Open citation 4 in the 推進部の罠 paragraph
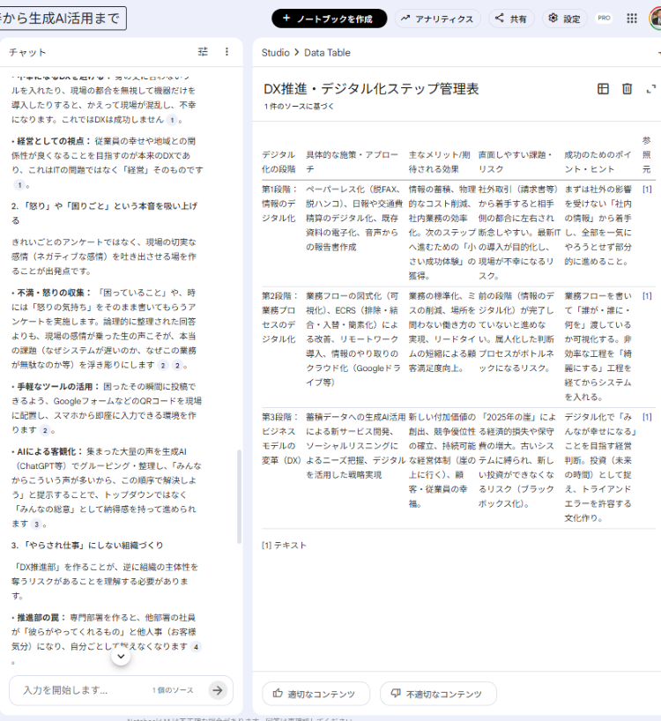Screen dimensions: 661x721 [197, 646]
